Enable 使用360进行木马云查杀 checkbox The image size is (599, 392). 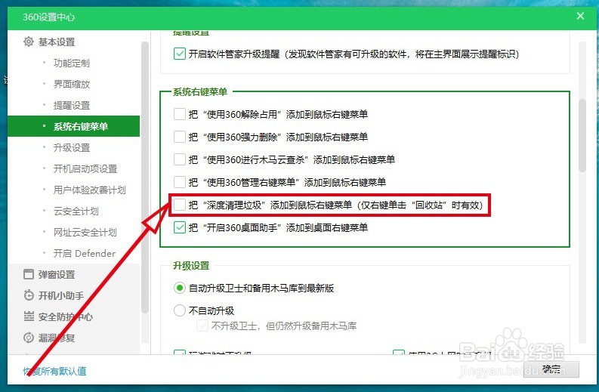[180, 159]
